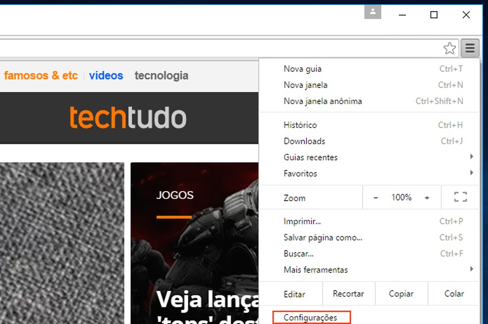
Task: Zoom out with the minus icon
Action: [x=375, y=197]
